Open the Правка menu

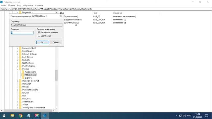[x=12, y=5]
